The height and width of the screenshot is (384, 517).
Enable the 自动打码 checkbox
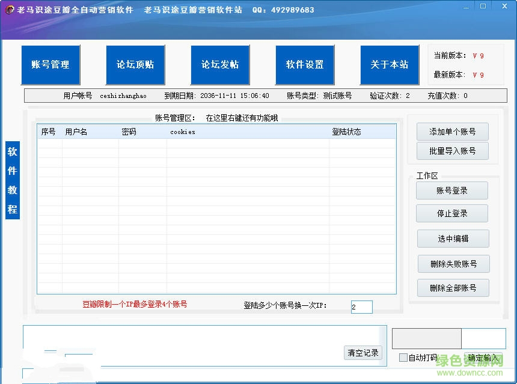click(403, 357)
